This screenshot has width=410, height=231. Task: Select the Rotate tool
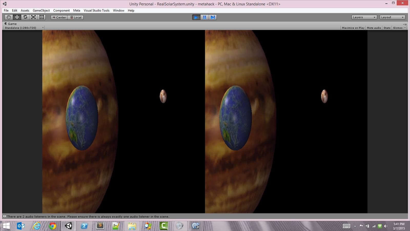tap(25, 17)
